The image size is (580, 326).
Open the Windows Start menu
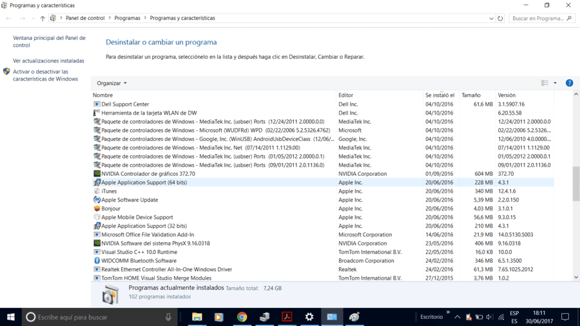click(11, 317)
